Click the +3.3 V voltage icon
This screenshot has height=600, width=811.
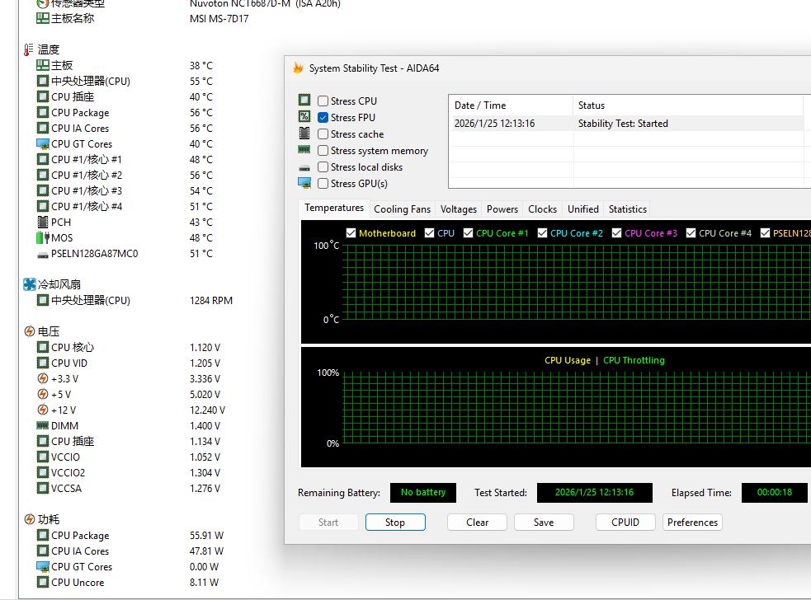(43, 378)
